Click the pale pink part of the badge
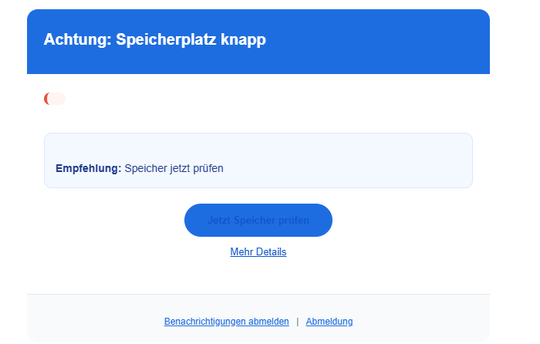This screenshot has width=540, height=344. 59,99
